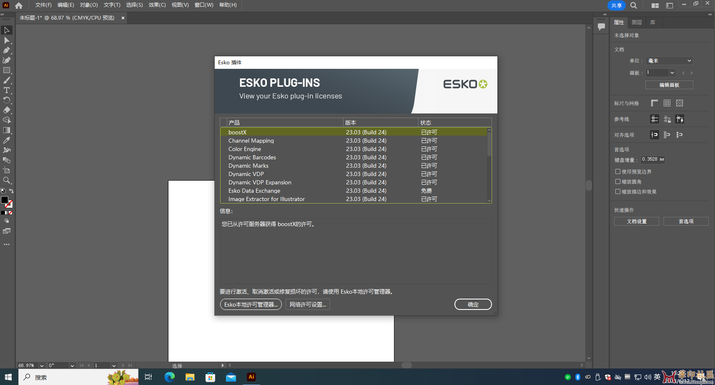This screenshot has height=385, width=715.
Task: Select Dynamic Barcodes row in plug-in list
Action: pyautogui.click(x=354, y=157)
